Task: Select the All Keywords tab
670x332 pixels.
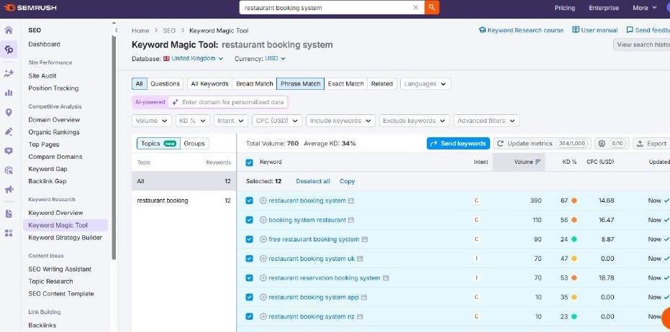Action: (210, 84)
